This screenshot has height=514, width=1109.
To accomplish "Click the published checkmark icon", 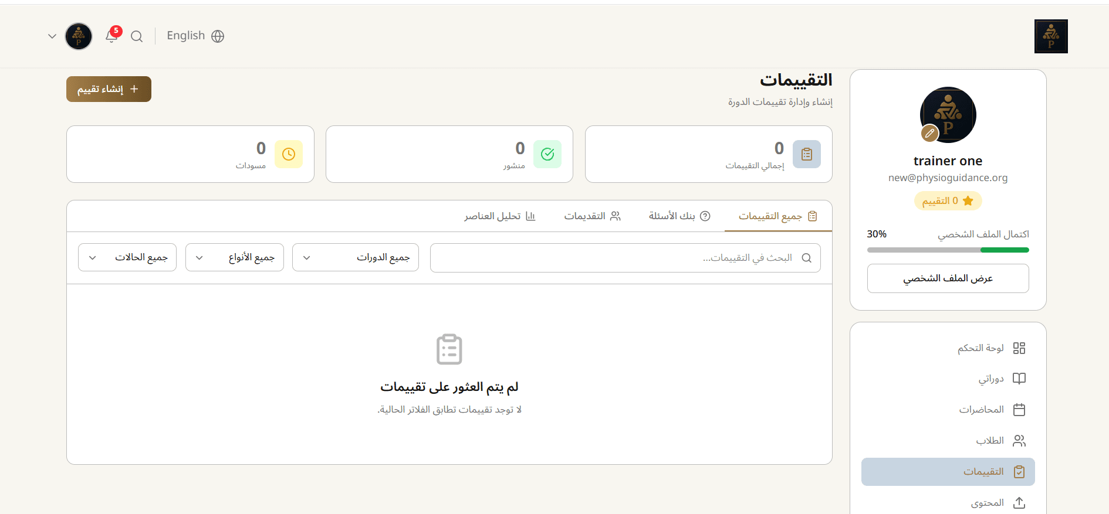I will point(547,154).
